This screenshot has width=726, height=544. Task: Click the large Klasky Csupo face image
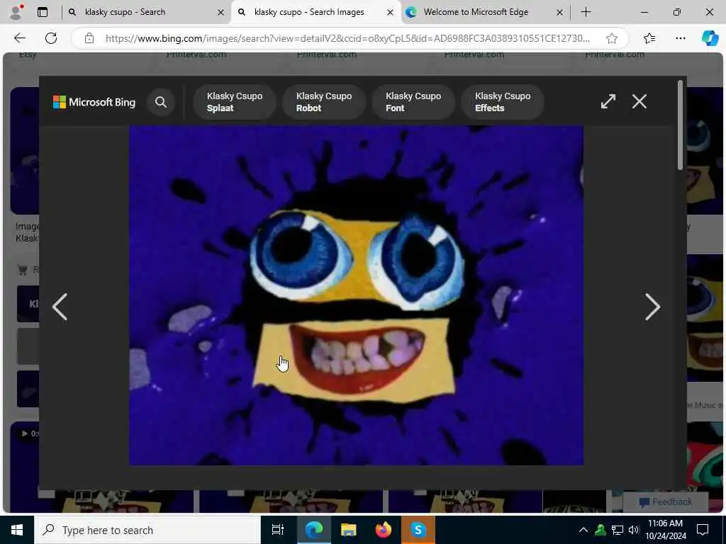point(356,295)
